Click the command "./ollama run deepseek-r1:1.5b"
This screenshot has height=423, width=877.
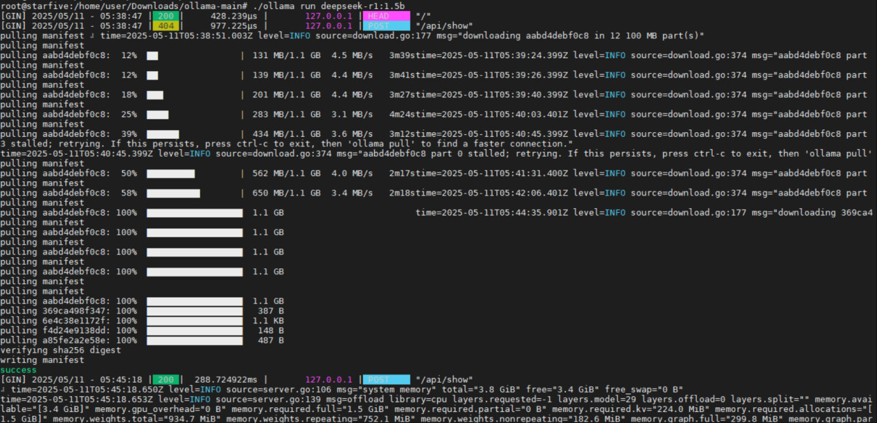tap(329, 6)
